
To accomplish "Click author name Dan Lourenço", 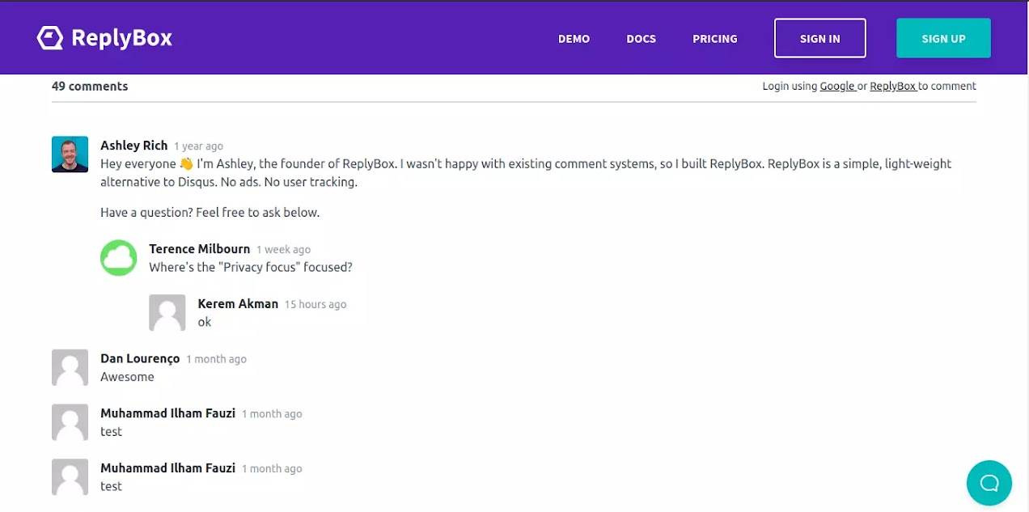I will (x=140, y=358).
